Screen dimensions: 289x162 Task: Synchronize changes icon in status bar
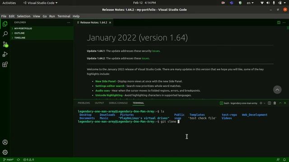(19, 160)
